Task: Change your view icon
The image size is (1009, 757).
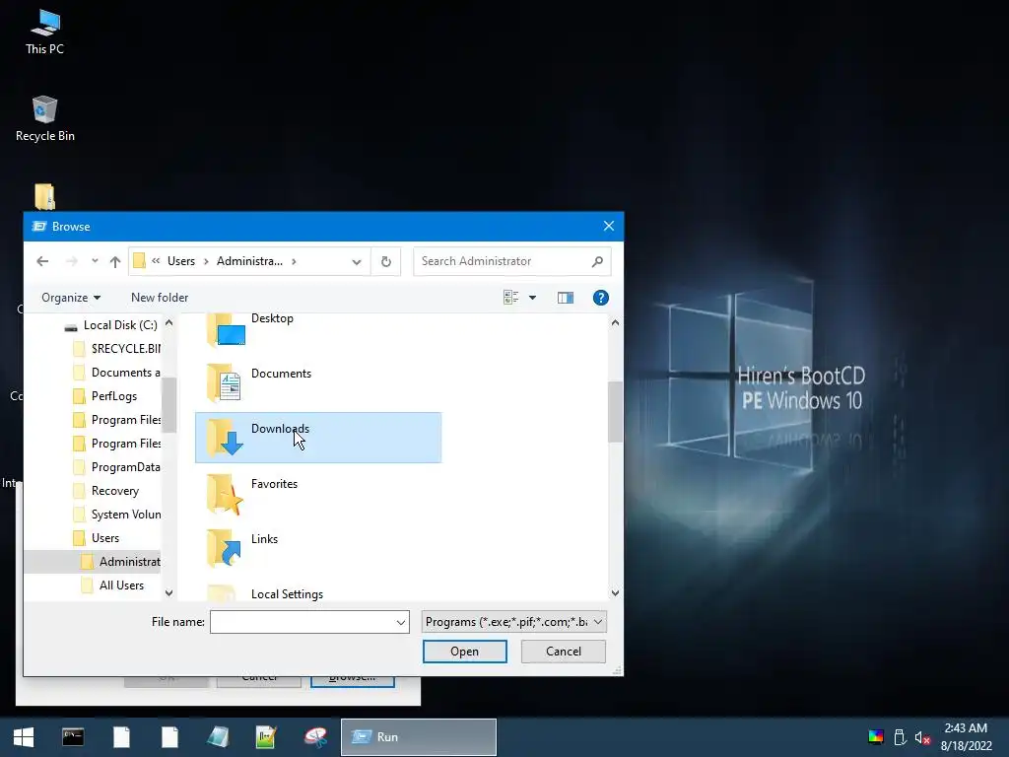Action: pos(511,298)
